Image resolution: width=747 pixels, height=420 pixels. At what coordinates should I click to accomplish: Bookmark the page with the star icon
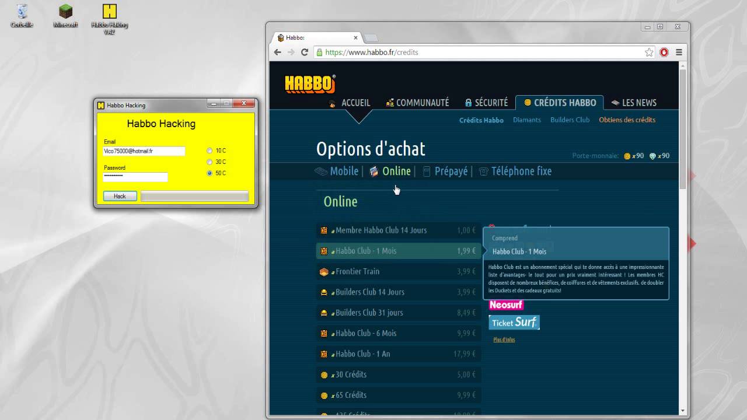[x=649, y=52]
